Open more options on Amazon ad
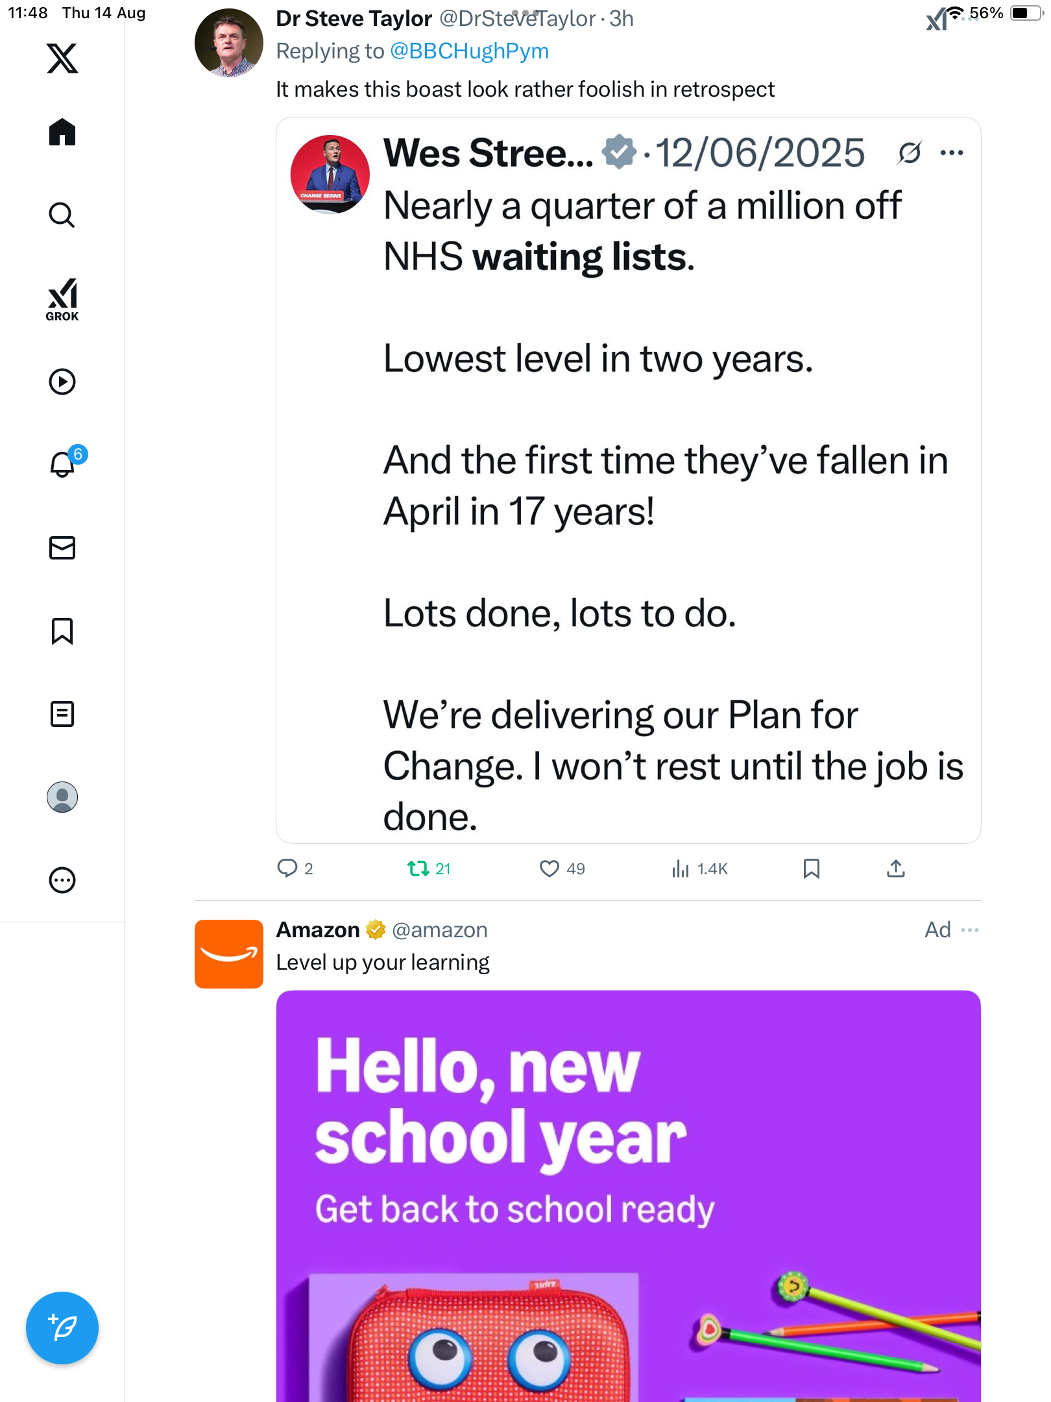The width and height of the screenshot is (1051, 1402). click(x=970, y=930)
